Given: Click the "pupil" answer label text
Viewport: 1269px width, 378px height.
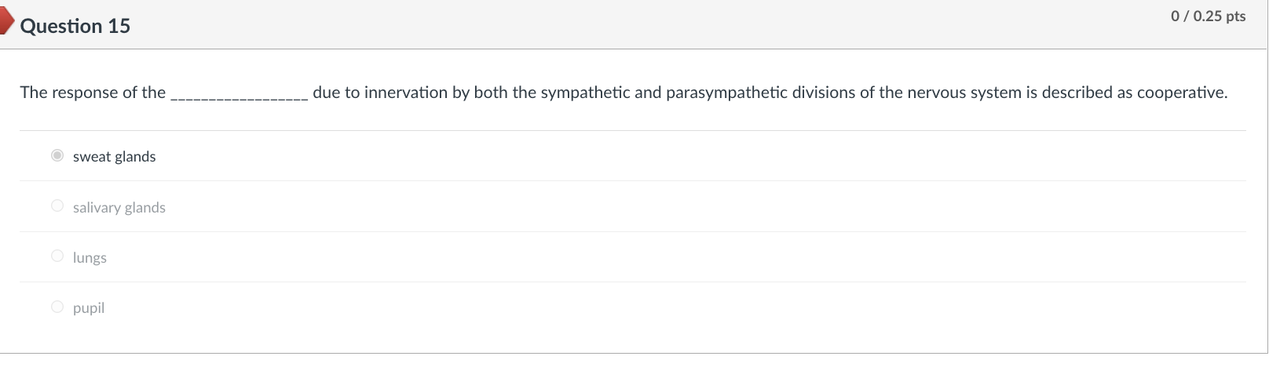Looking at the screenshot, I should click(88, 308).
